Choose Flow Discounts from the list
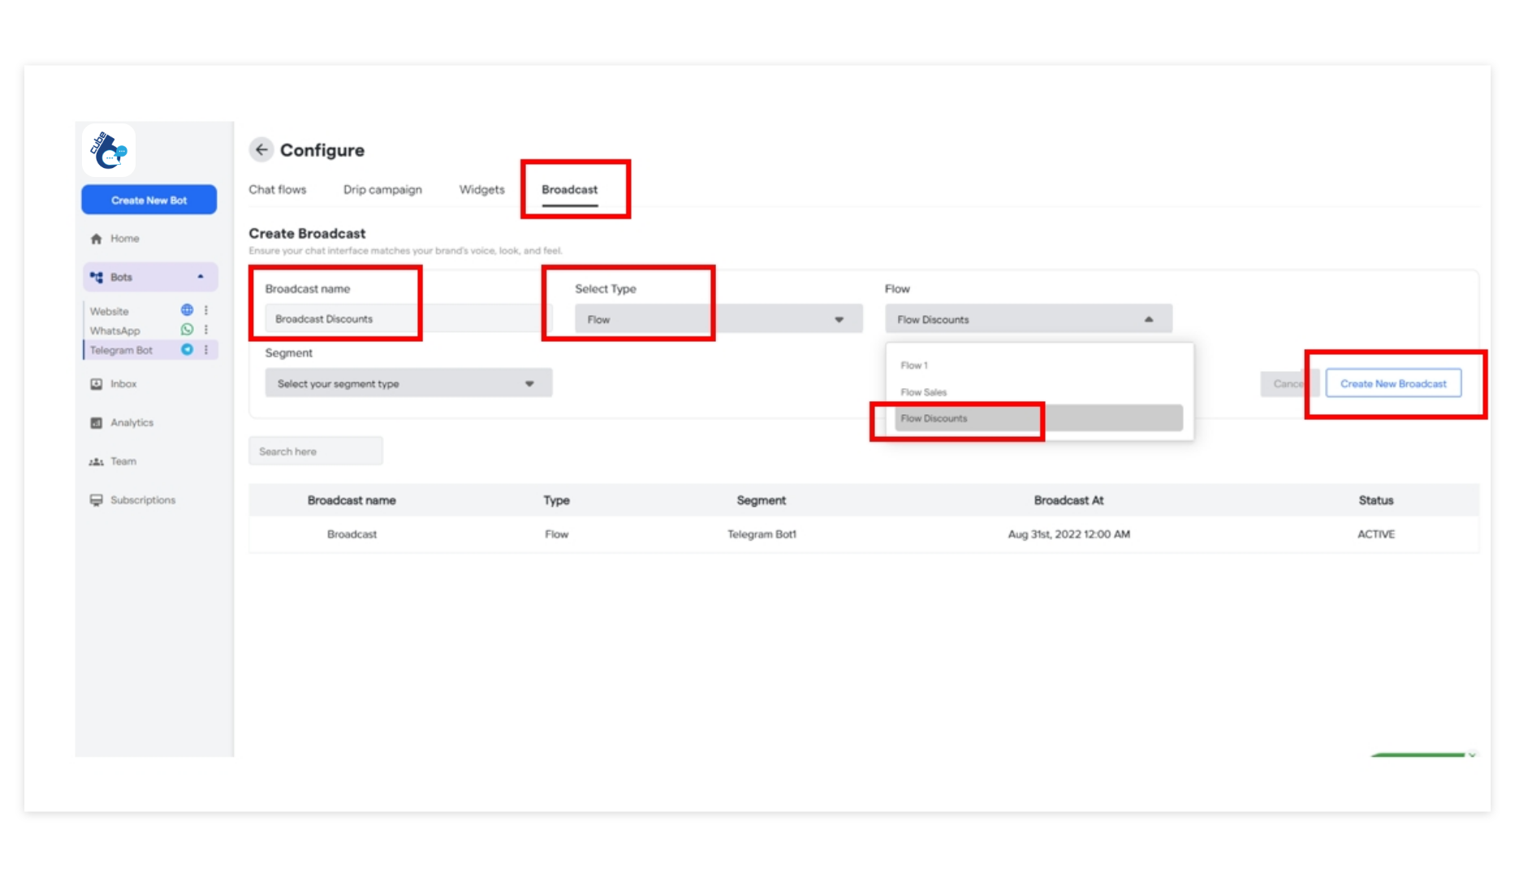Screen dimensions: 1515x877 click(x=1038, y=418)
